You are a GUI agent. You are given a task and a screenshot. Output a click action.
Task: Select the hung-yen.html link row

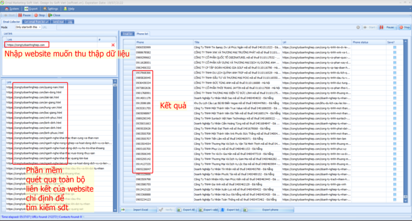click(59, 107)
